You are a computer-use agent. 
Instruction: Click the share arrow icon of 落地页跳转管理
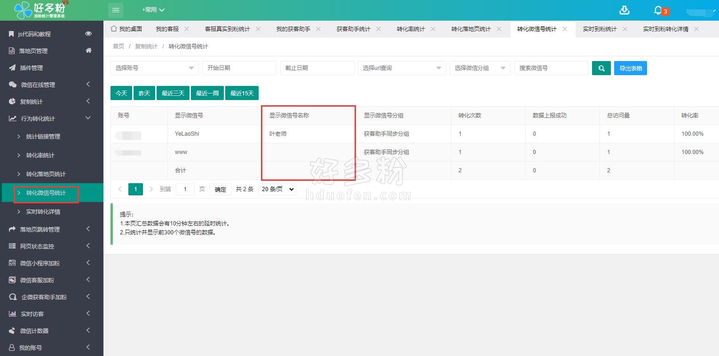click(x=12, y=229)
